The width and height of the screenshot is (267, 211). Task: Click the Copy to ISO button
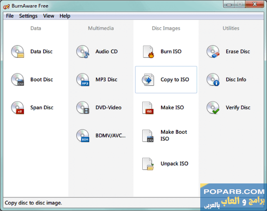[166, 80]
